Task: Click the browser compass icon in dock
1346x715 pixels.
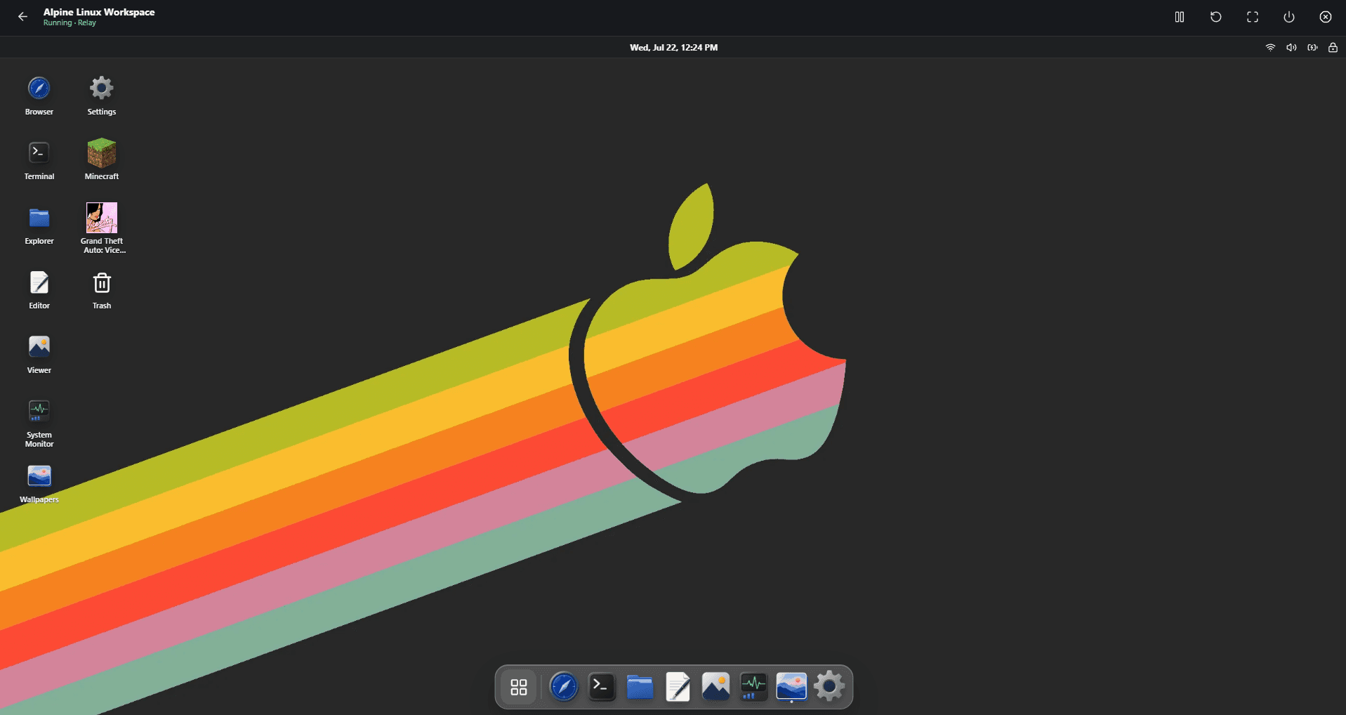Action: coord(564,686)
